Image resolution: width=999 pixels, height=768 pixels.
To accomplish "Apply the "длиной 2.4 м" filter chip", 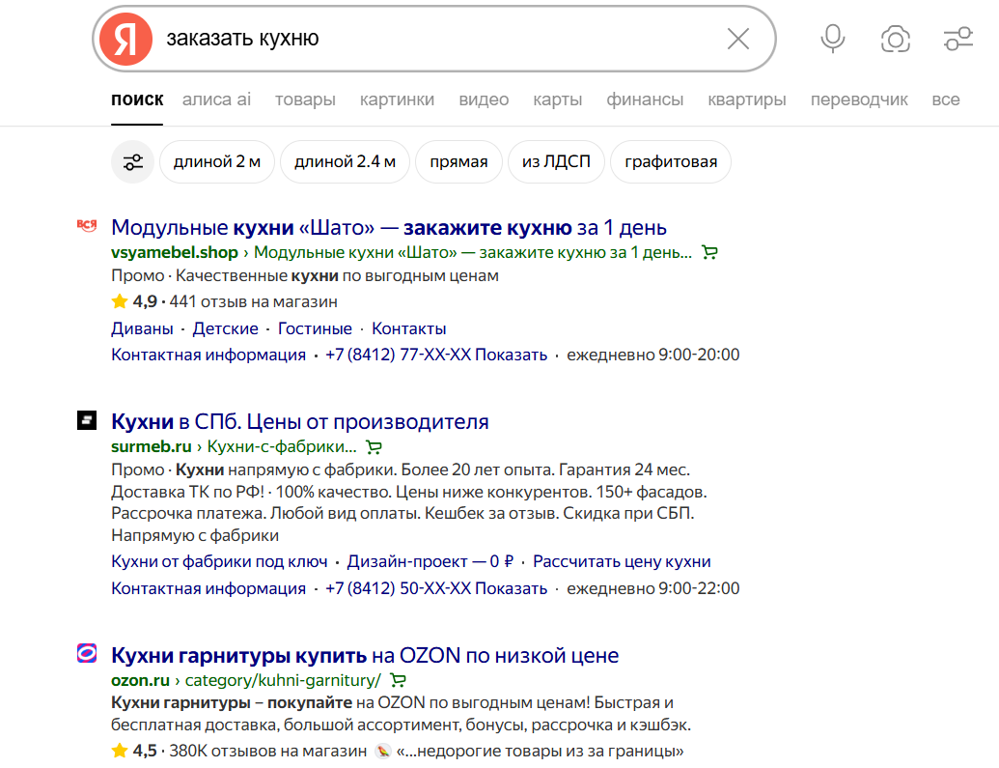I will point(345,162).
